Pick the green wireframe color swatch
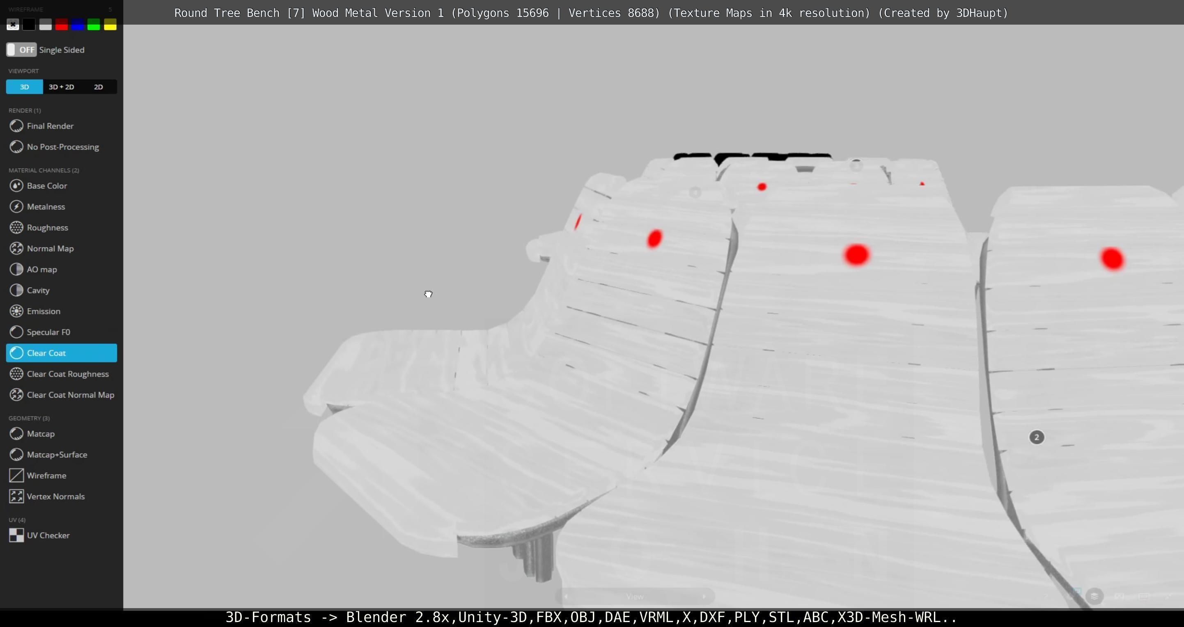This screenshot has height=627, width=1184. (94, 25)
